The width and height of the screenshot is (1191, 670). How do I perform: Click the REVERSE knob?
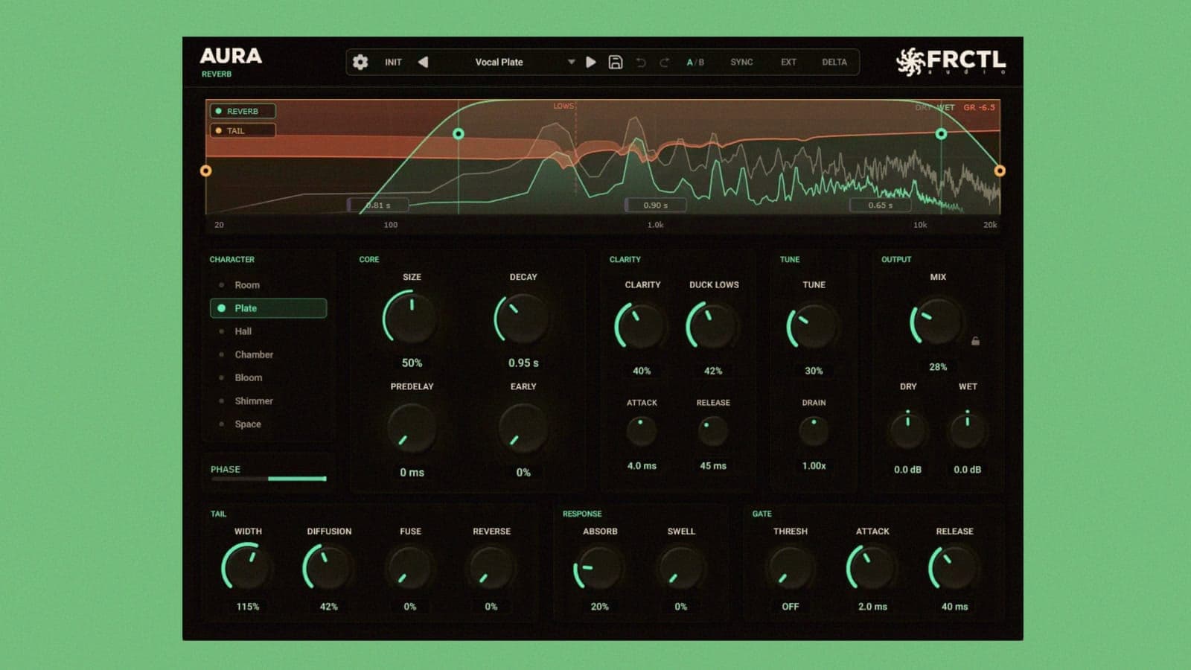pyautogui.click(x=491, y=568)
